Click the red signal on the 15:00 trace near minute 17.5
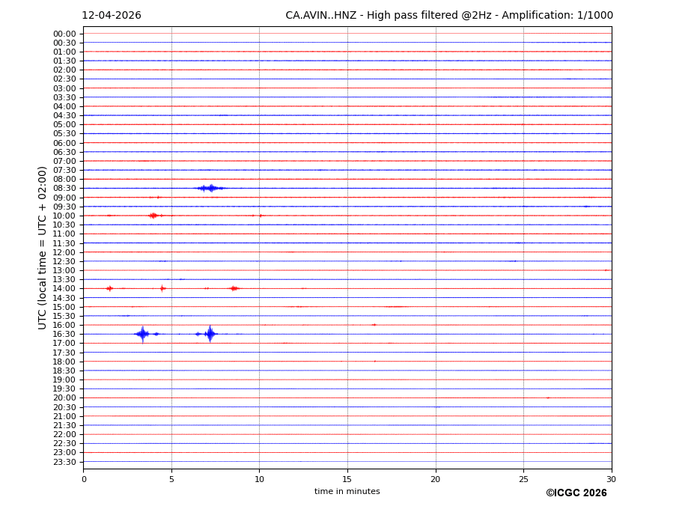This screenshot has height=521, width=694. tap(395, 306)
